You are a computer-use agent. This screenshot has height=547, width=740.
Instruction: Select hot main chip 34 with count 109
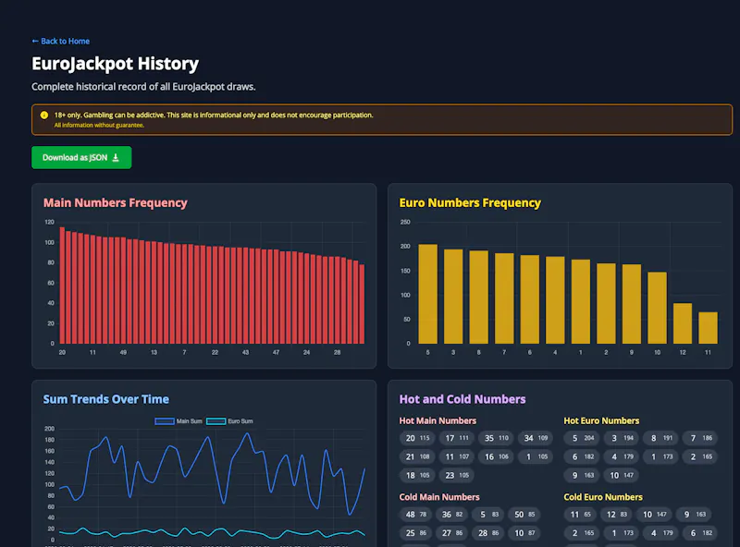click(536, 438)
